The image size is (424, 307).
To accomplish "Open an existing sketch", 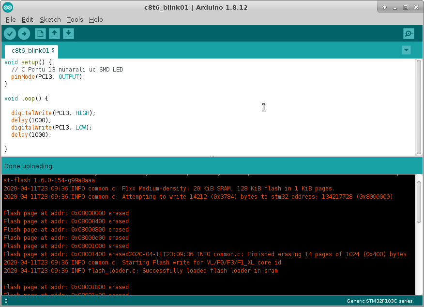I will [54, 34].
